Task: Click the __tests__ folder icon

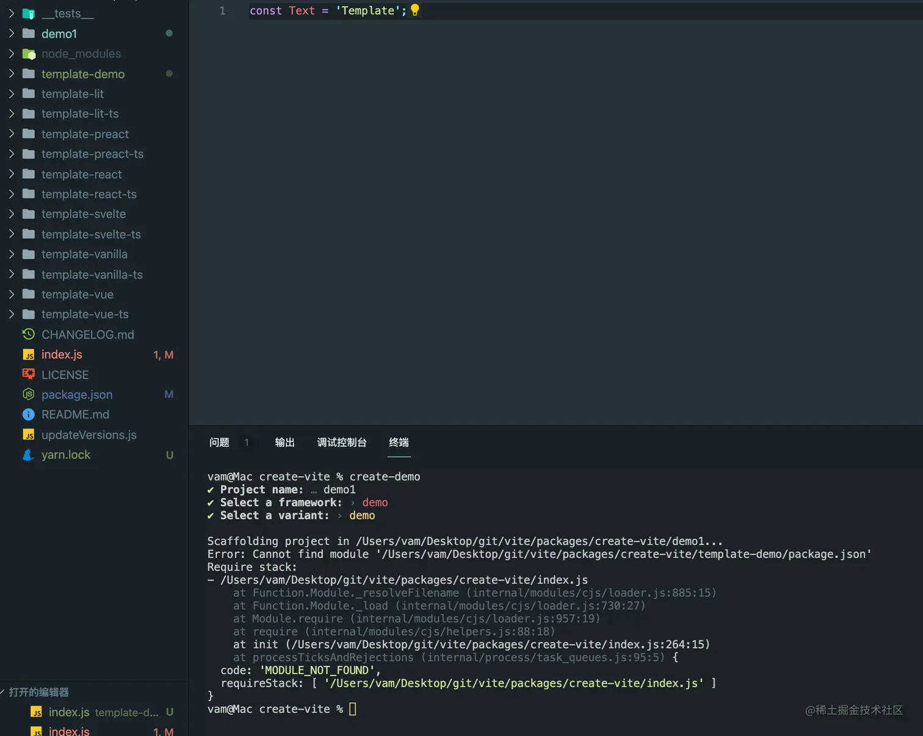Action: [28, 13]
